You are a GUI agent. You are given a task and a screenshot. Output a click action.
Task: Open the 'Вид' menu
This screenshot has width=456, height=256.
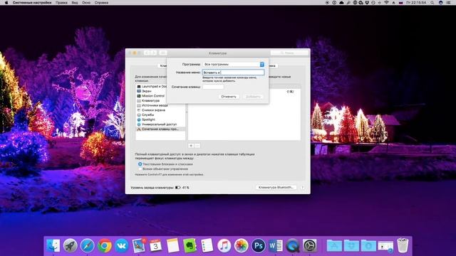75,3
